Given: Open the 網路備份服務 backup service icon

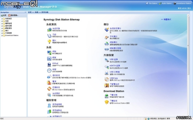Looking at the screenshot, I should [x=106, y=49].
